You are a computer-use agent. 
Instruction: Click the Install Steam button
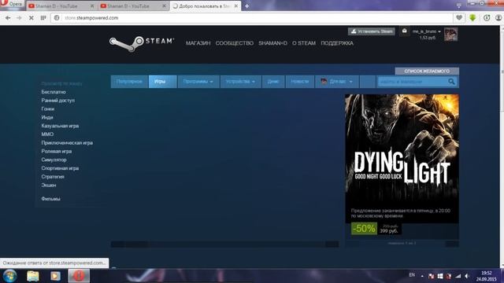pyautogui.click(x=371, y=31)
